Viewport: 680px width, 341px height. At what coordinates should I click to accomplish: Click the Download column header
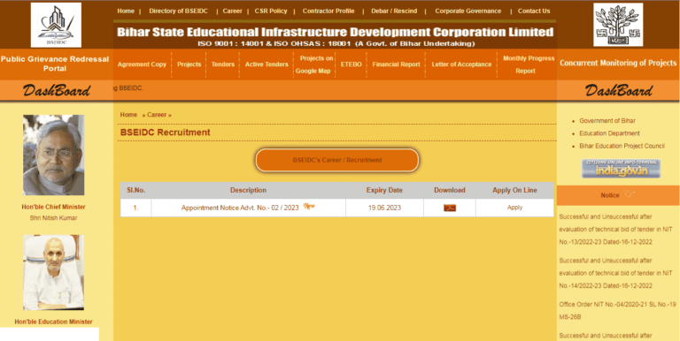(x=450, y=191)
